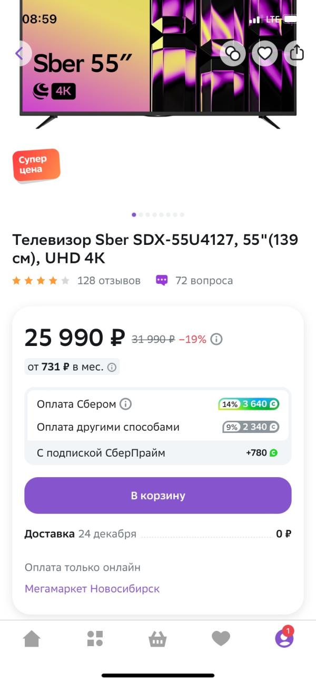This screenshot has height=683, width=316.
Task: Open the 72 вопроса section
Action: click(203, 281)
